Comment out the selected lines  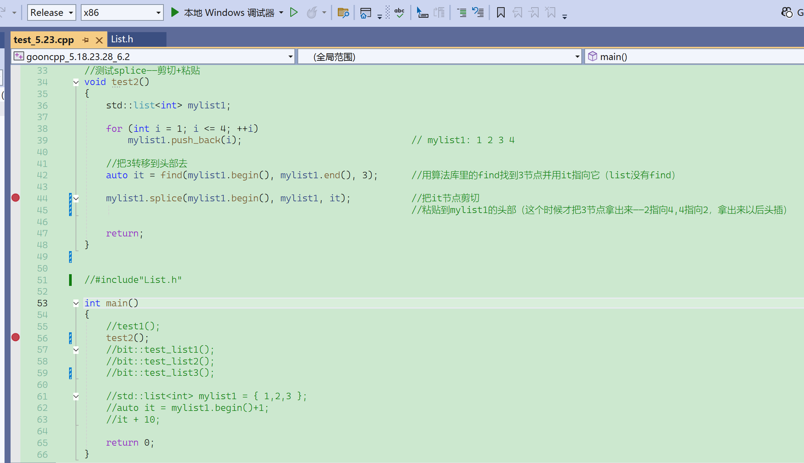click(x=461, y=13)
